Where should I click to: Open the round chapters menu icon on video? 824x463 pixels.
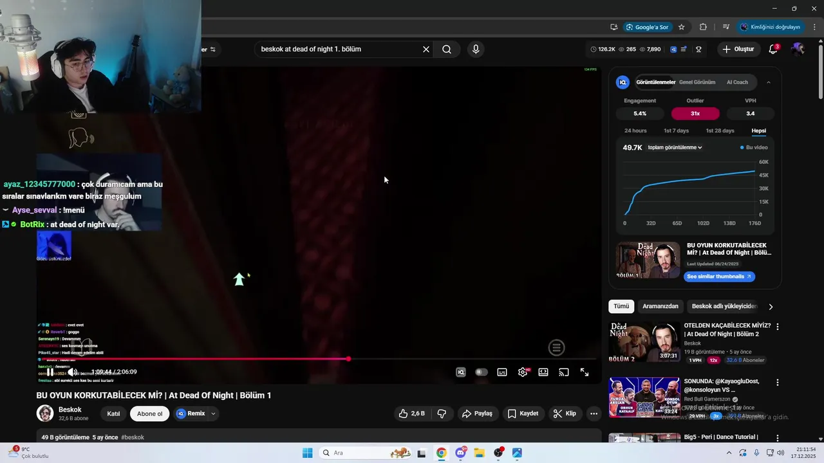click(x=557, y=348)
